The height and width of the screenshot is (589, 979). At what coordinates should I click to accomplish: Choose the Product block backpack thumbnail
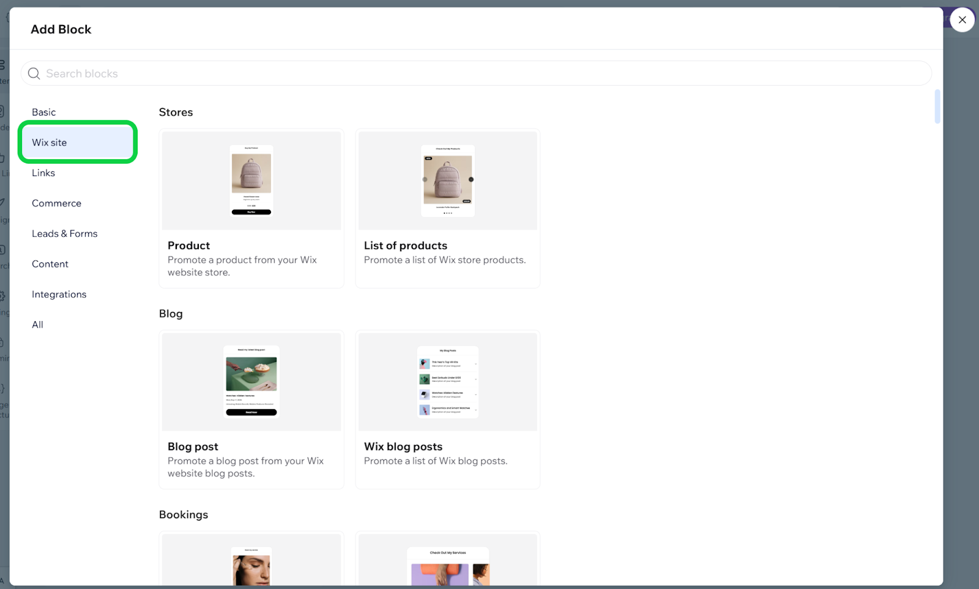[251, 180]
